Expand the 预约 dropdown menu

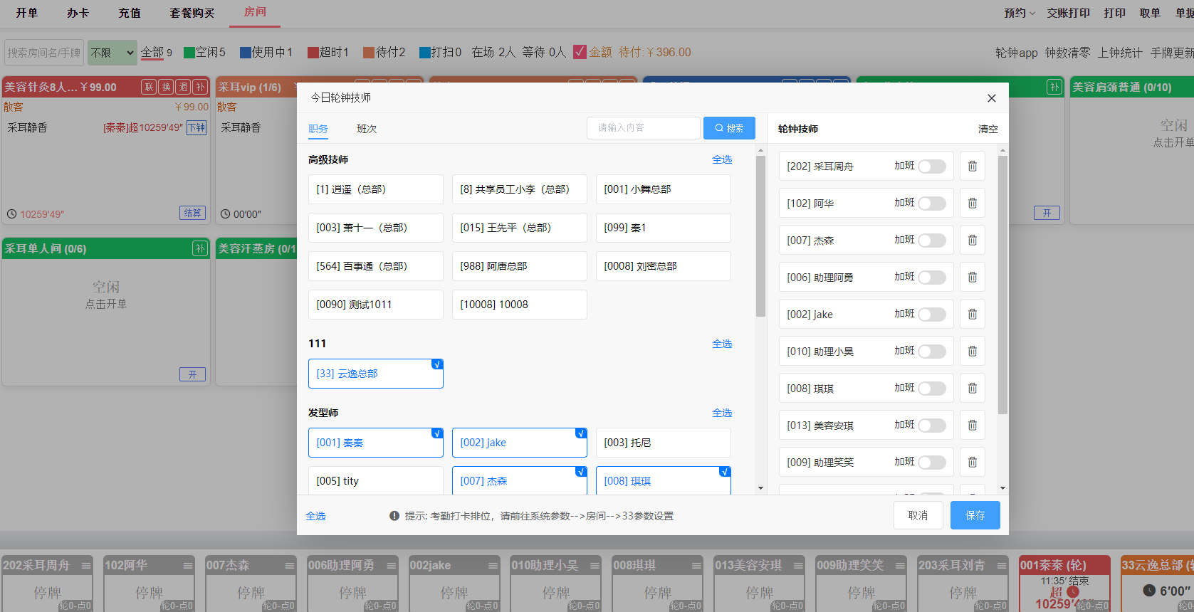coord(1020,13)
